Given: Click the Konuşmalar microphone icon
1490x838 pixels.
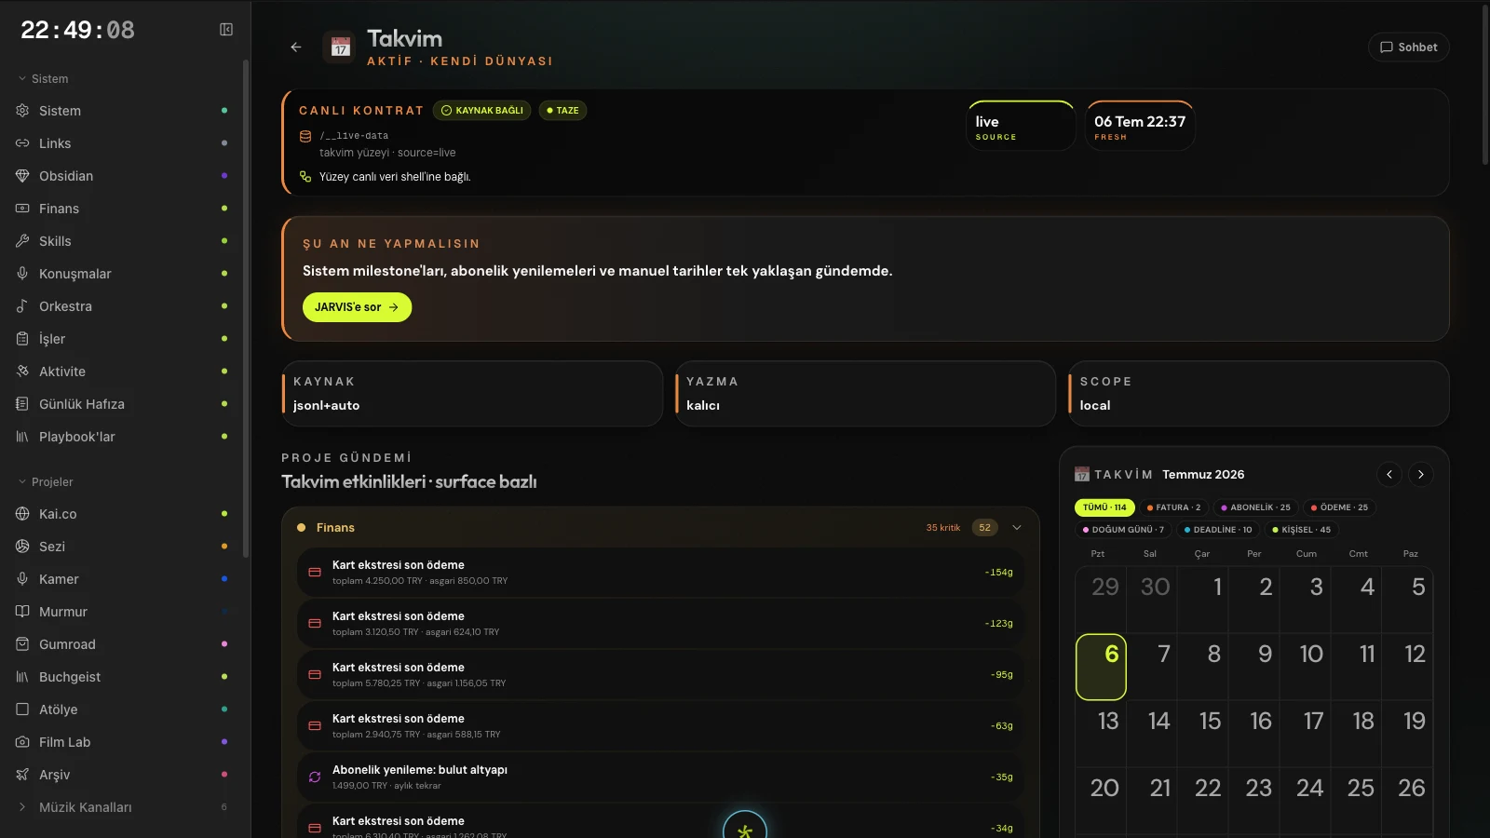Looking at the screenshot, I should (x=22, y=274).
